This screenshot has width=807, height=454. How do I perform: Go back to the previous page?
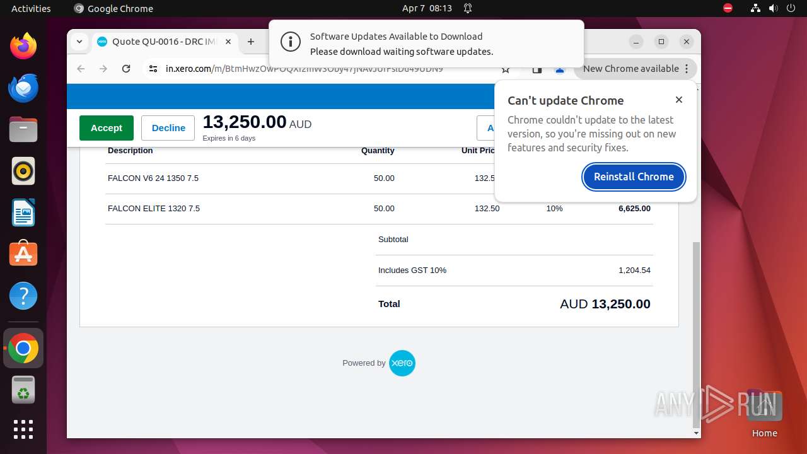pyautogui.click(x=81, y=69)
